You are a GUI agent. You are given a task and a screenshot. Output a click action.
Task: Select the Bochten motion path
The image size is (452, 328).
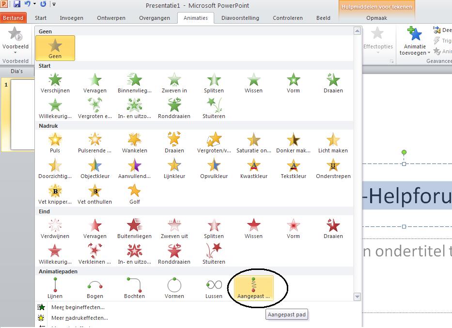click(134, 288)
